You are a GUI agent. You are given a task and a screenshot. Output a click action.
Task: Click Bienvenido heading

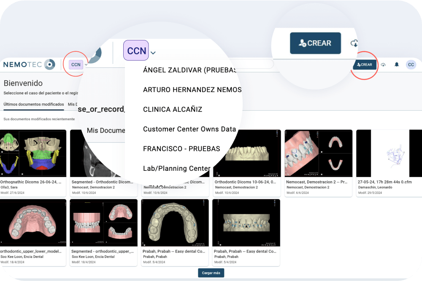[23, 83]
